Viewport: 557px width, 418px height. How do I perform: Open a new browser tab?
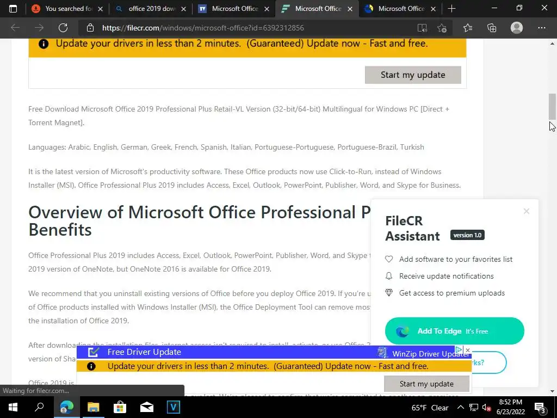451,9
